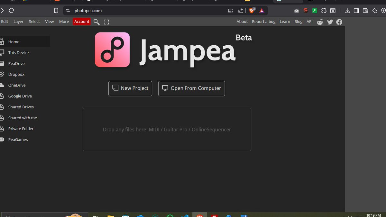Click the Jampea pink logo icon
Viewport: 386px width, 217px height.
click(x=112, y=50)
